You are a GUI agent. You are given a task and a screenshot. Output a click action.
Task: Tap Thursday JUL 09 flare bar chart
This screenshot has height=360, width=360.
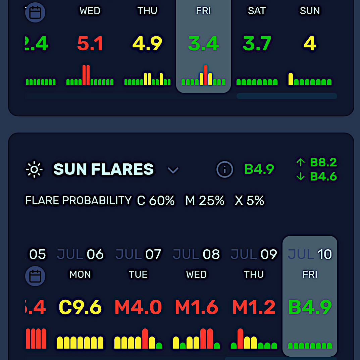(254, 339)
